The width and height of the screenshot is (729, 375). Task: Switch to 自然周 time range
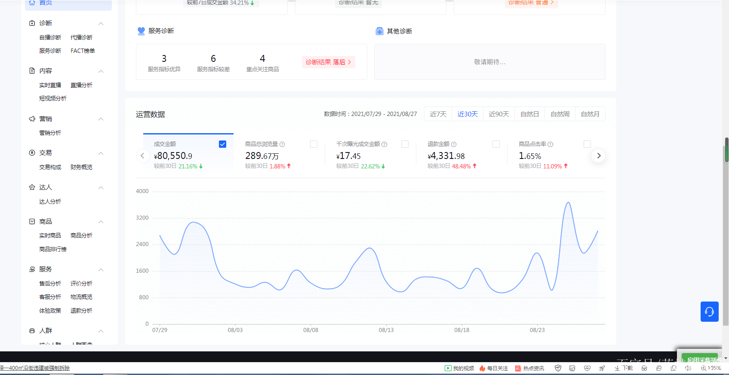point(560,114)
